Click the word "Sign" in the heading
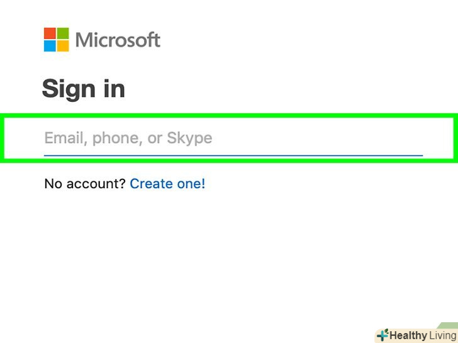 pyautogui.click(x=70, y=89)
